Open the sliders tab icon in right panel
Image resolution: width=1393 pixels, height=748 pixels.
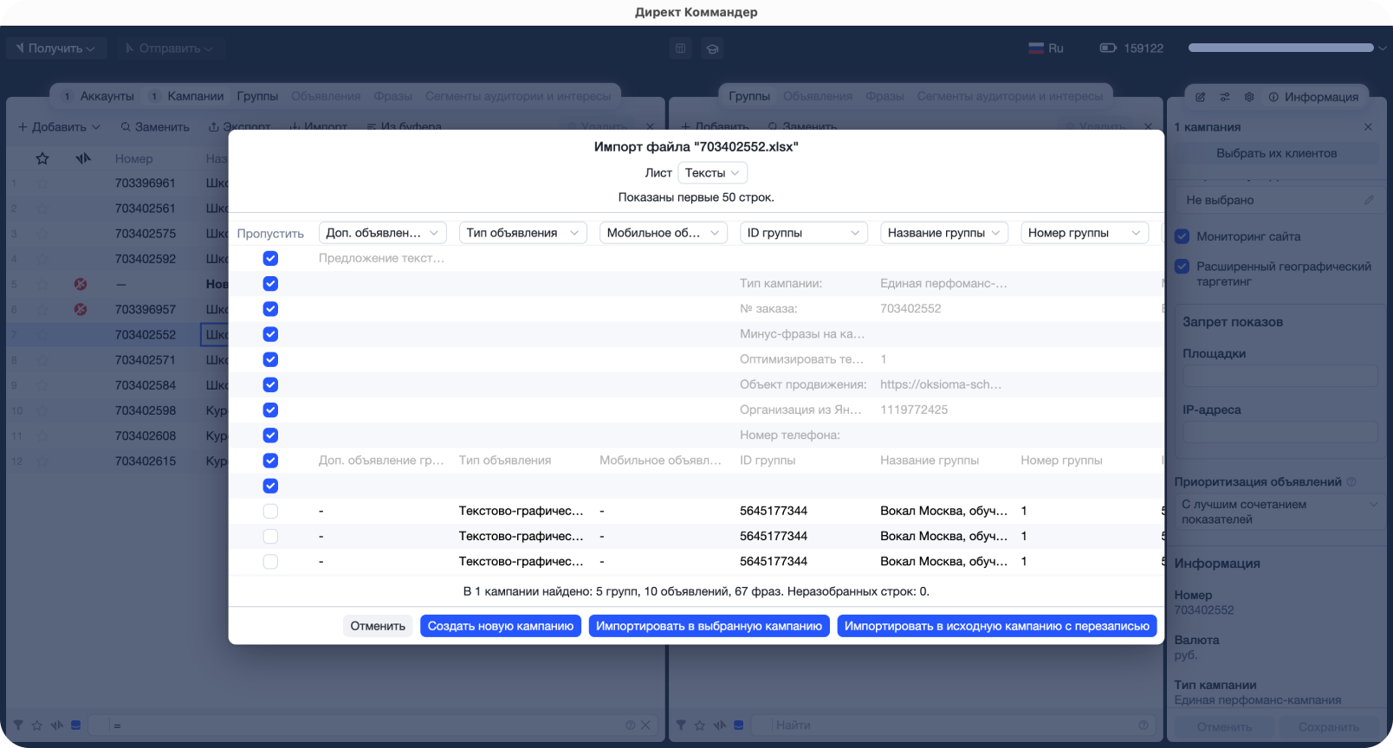coord(1225,97)
